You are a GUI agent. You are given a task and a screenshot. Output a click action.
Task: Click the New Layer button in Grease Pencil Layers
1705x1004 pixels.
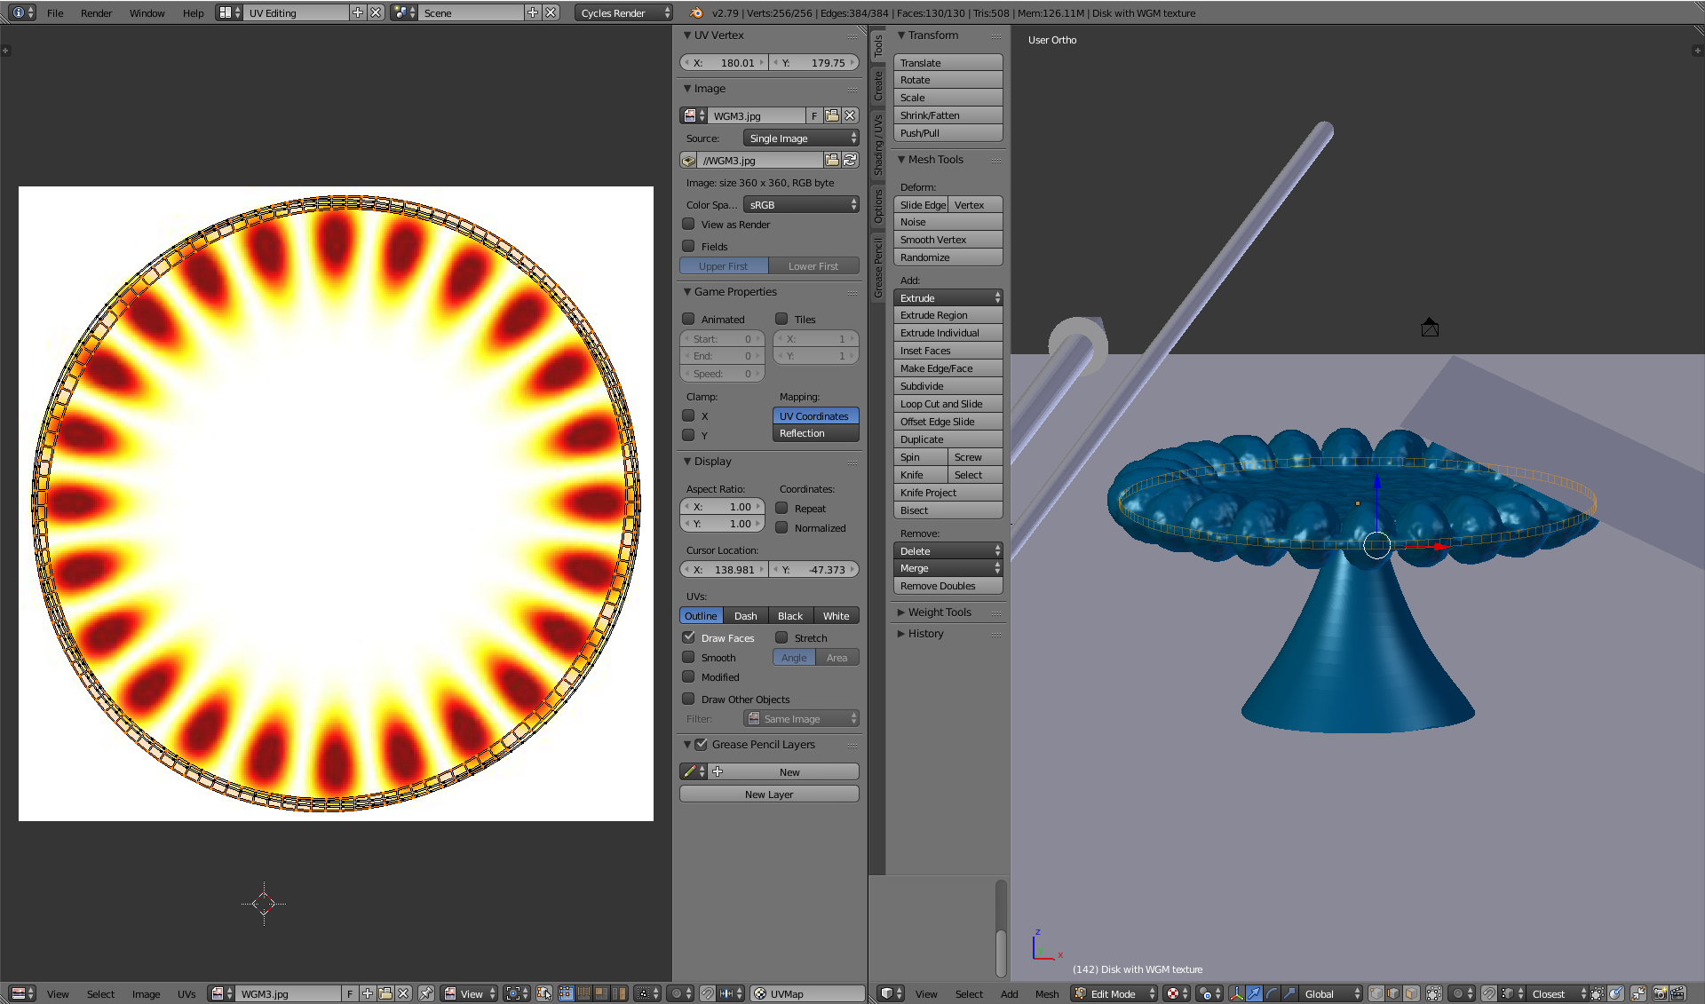(769, 794)
